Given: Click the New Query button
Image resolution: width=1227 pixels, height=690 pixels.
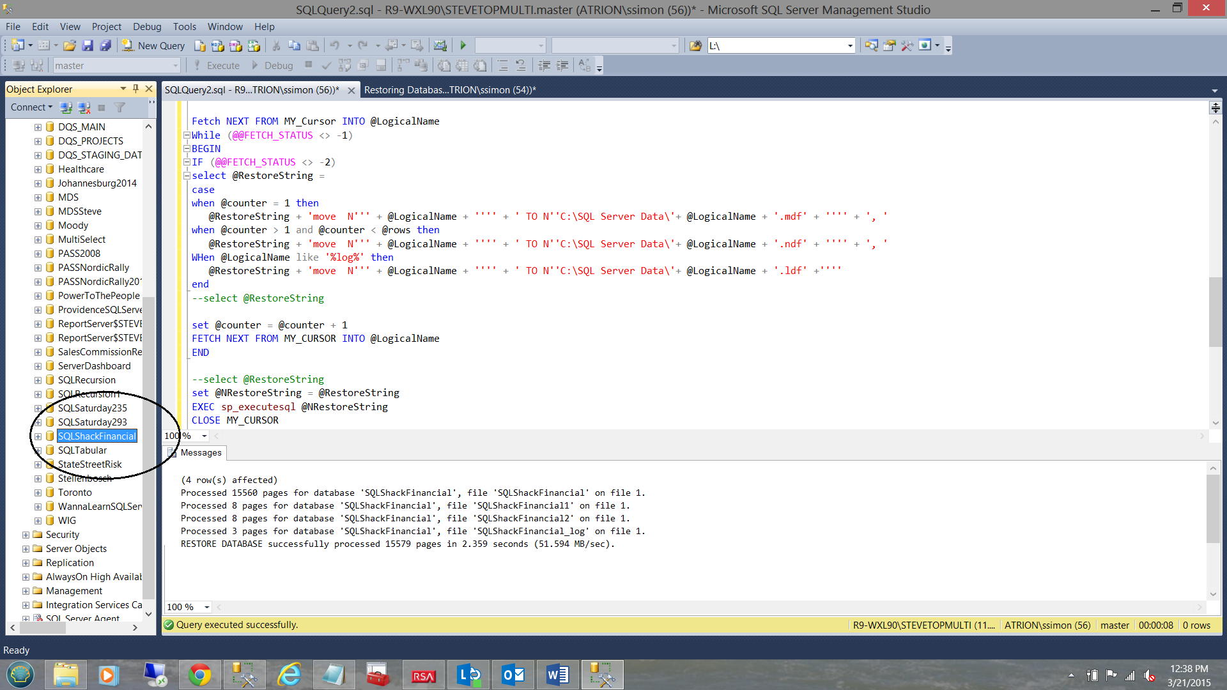Looking at the screenshot, I should click(154, 45).
